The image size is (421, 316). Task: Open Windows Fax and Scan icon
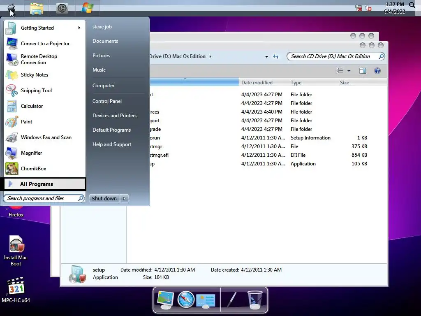coord(12,137)
